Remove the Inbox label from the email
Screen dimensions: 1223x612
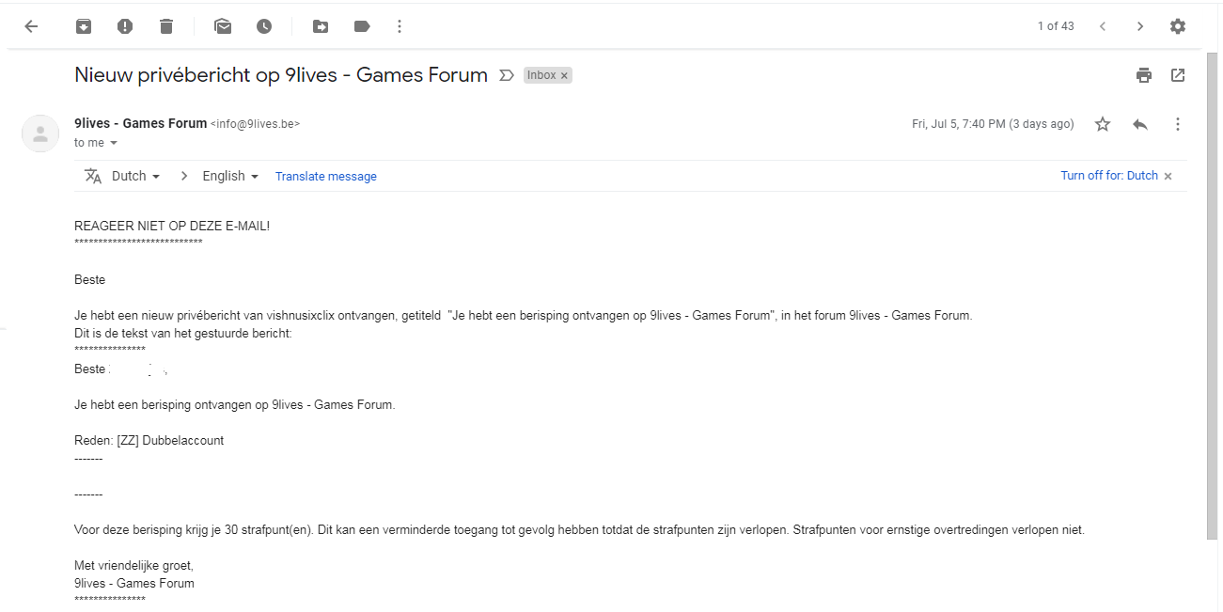click(x=564, y=76)
